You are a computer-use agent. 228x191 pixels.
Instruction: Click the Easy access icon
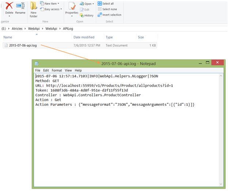(x=42, y=9)
